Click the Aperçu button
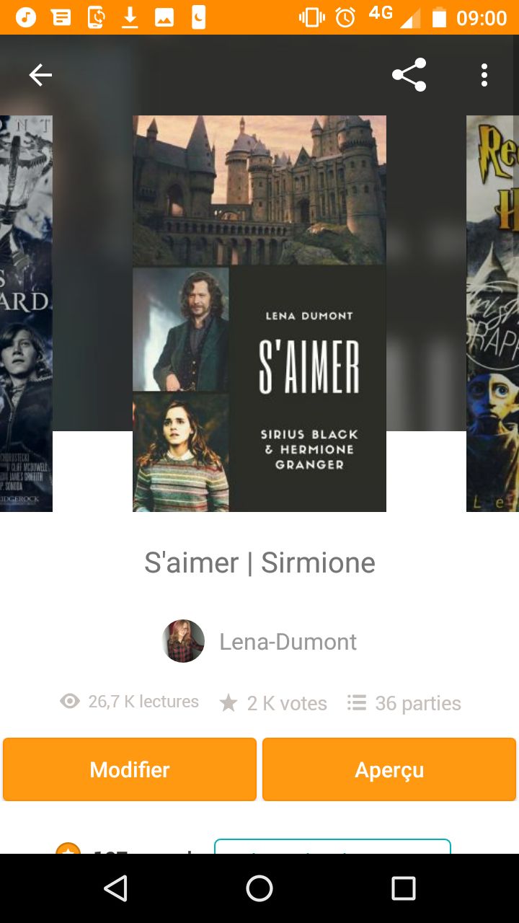Image resolution: width=519 pixels, height=923 pixels. click(x=389, y=769)
